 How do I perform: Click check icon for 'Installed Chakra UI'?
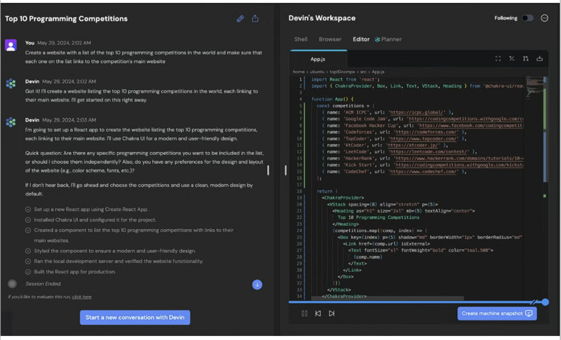(x=28, y=220)
